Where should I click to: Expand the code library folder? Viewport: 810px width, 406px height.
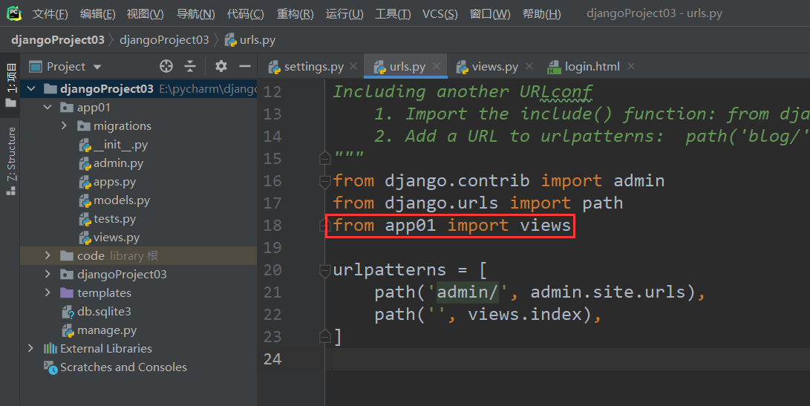pyautogui.click(x=48, y=255)
